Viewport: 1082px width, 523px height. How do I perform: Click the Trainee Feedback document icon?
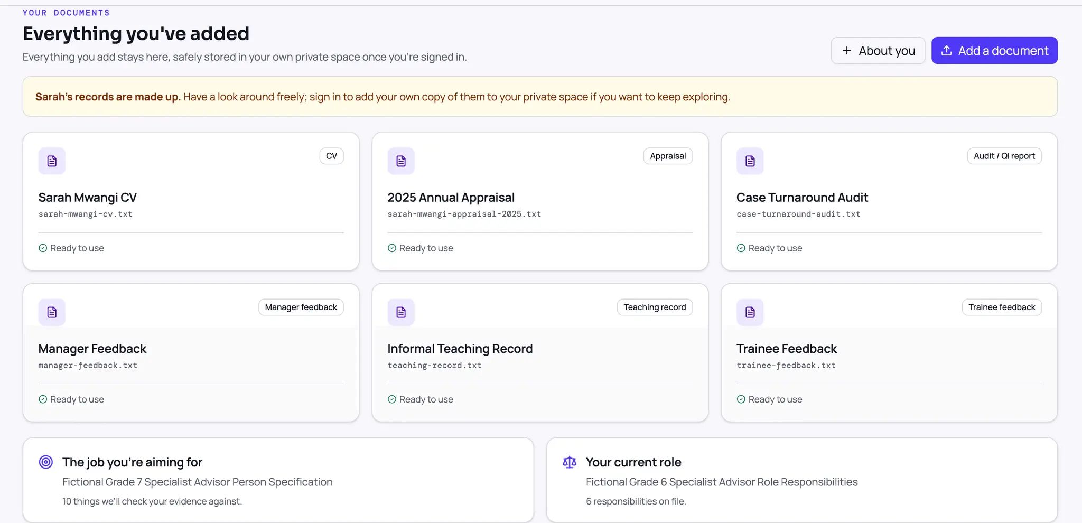click(750, 312)
